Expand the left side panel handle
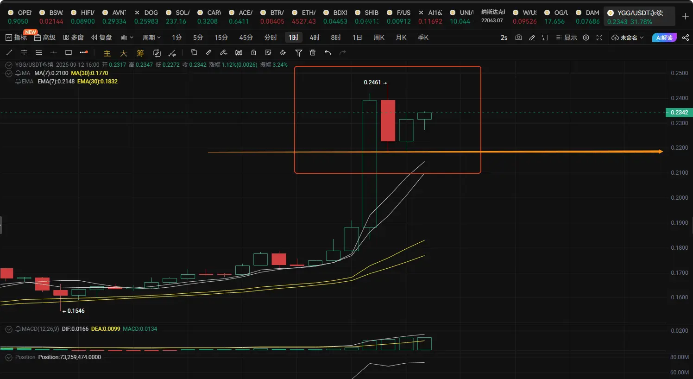 pos(1,225)
